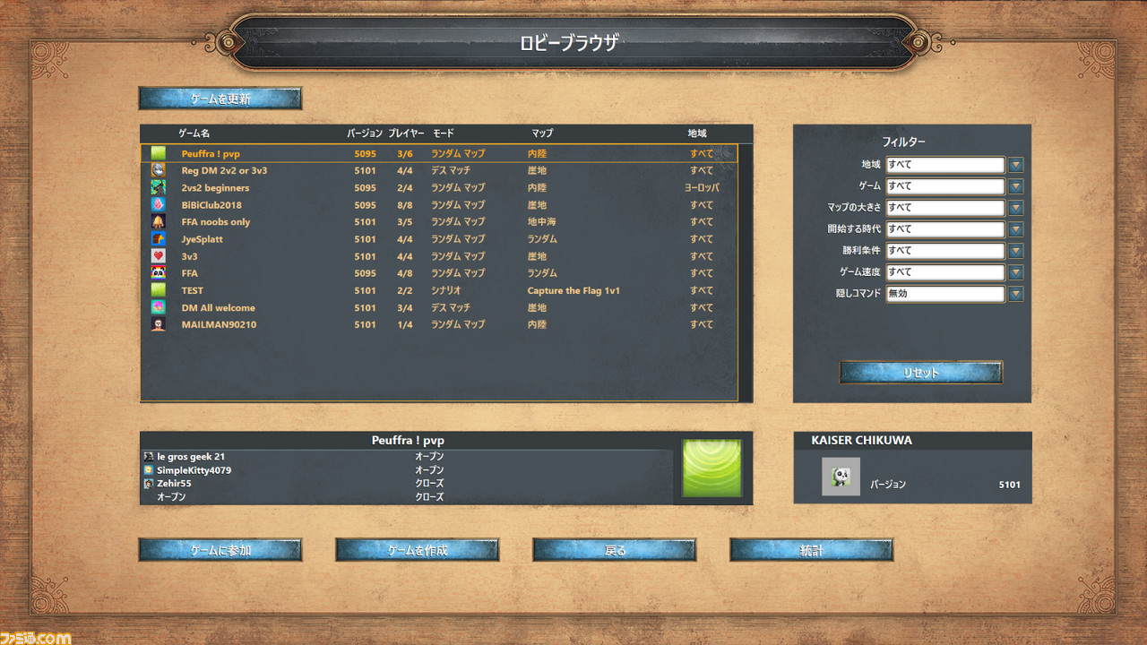Image resolution: width=1147 pixels, height=645 pixels.
Task: Click the avatar icon beside 2vs2 beginners
Action: click(159, 187)
